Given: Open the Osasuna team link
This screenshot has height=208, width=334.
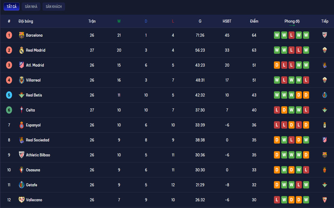Looking at the screenshot, I should pyautogui.click(x=33, y=170).
